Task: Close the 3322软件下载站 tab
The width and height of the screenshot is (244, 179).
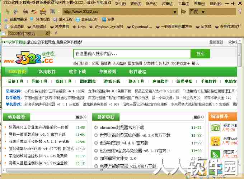Action: pos(47,33)
